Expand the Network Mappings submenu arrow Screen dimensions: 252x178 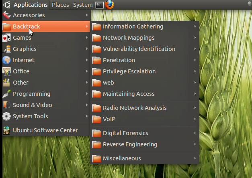195,38
